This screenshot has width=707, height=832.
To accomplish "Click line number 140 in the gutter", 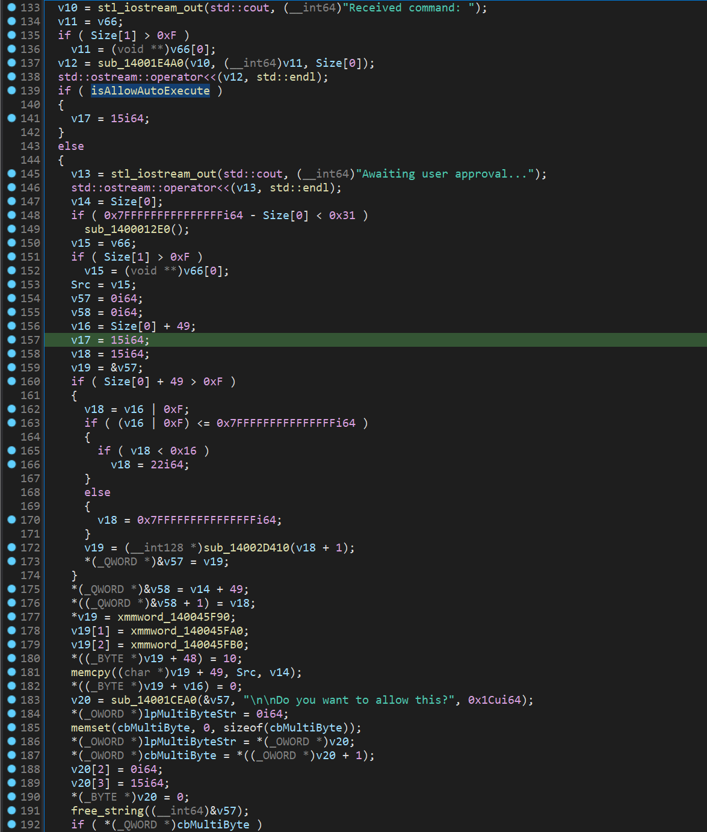I will coord(30,104).
